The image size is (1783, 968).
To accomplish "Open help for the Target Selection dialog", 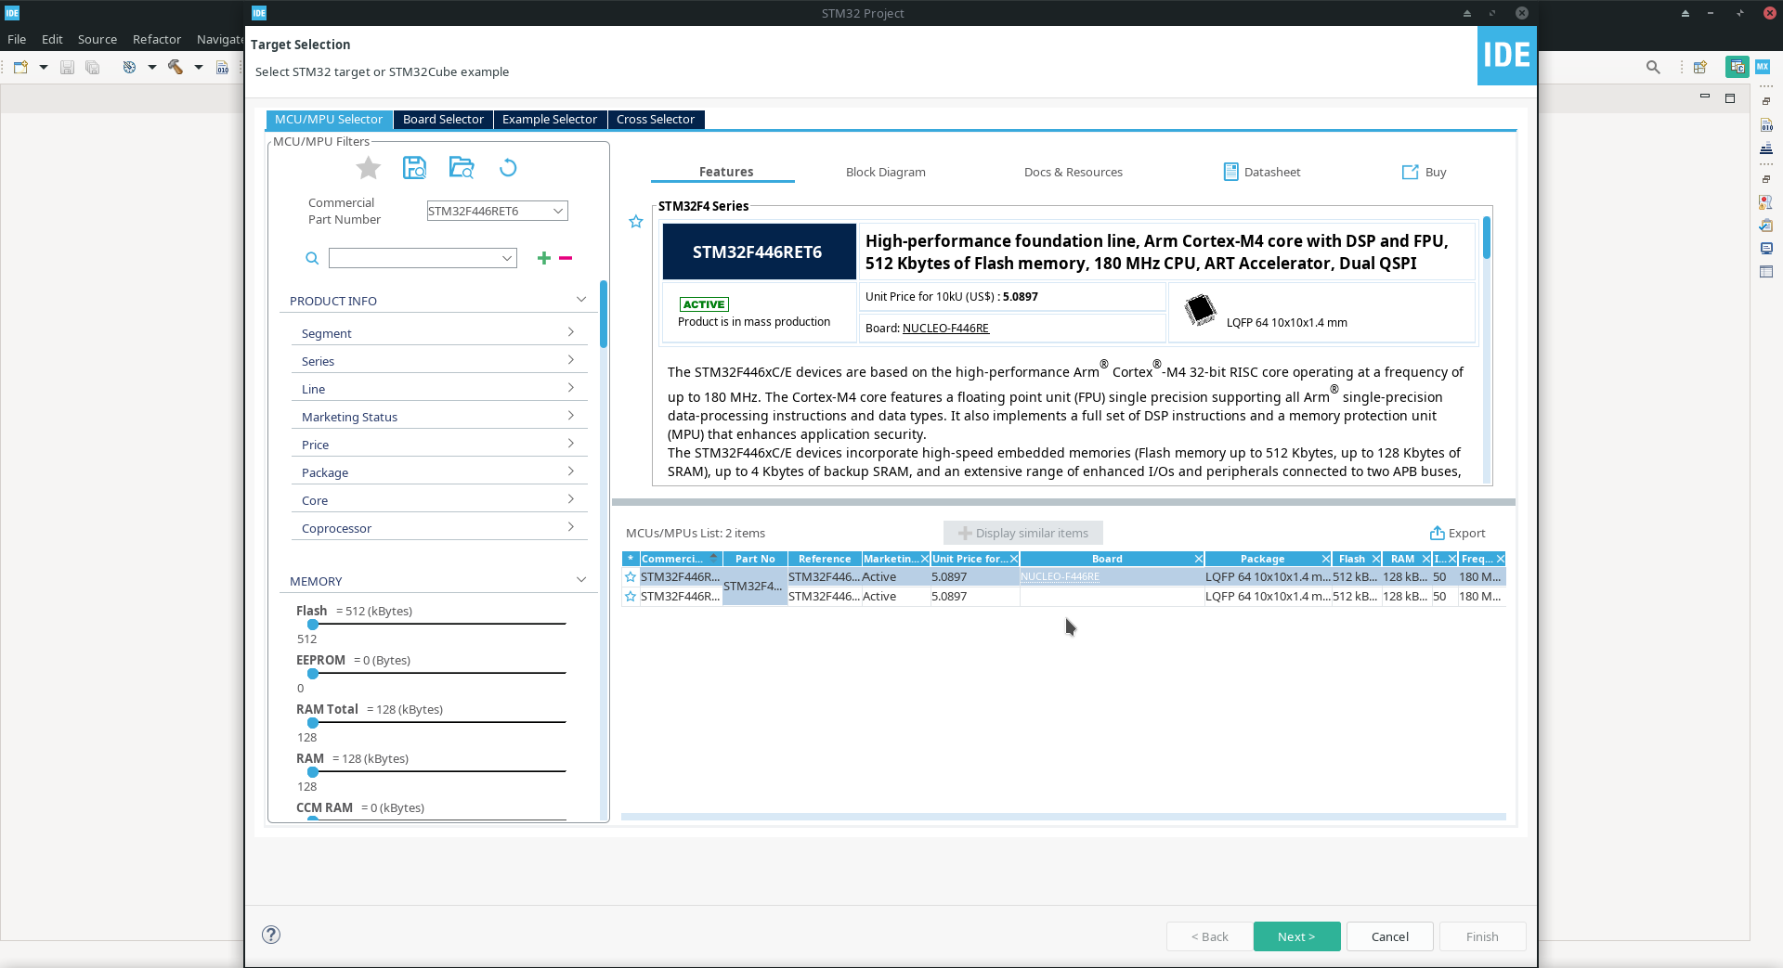I will [271, 935].
